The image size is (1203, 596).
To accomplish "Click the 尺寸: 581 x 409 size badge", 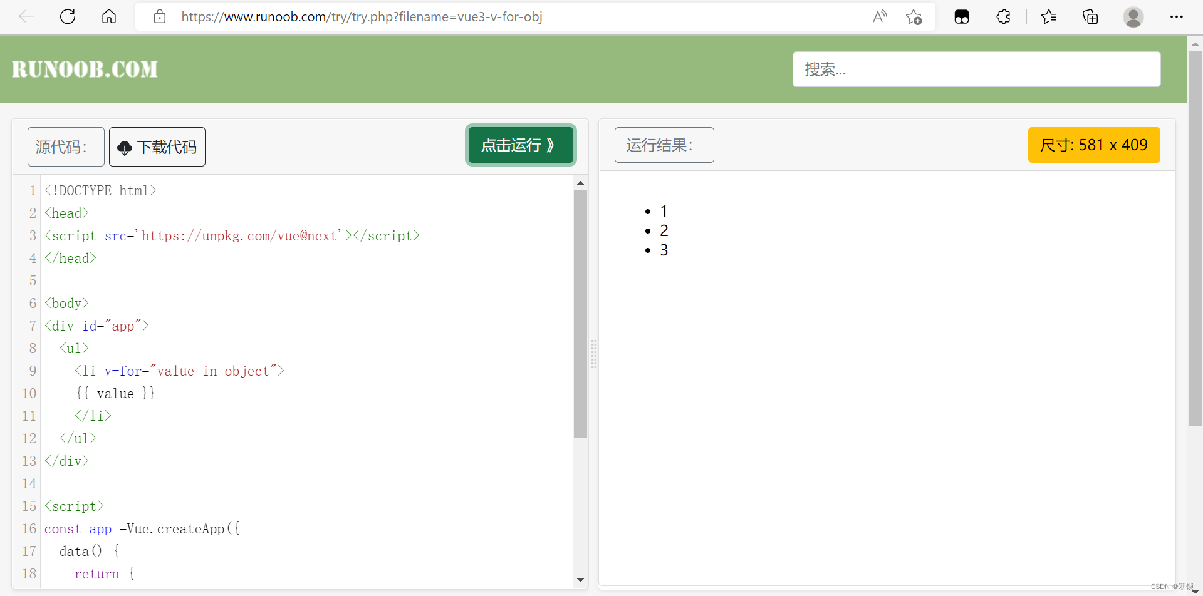I will (1094, 145).
